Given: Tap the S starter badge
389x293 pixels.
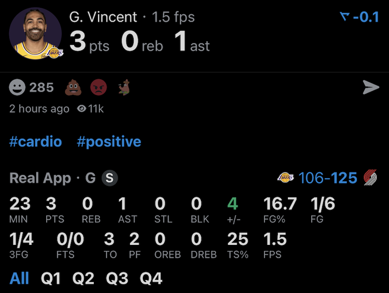Looking at the screenshot, I should (109, 178).
